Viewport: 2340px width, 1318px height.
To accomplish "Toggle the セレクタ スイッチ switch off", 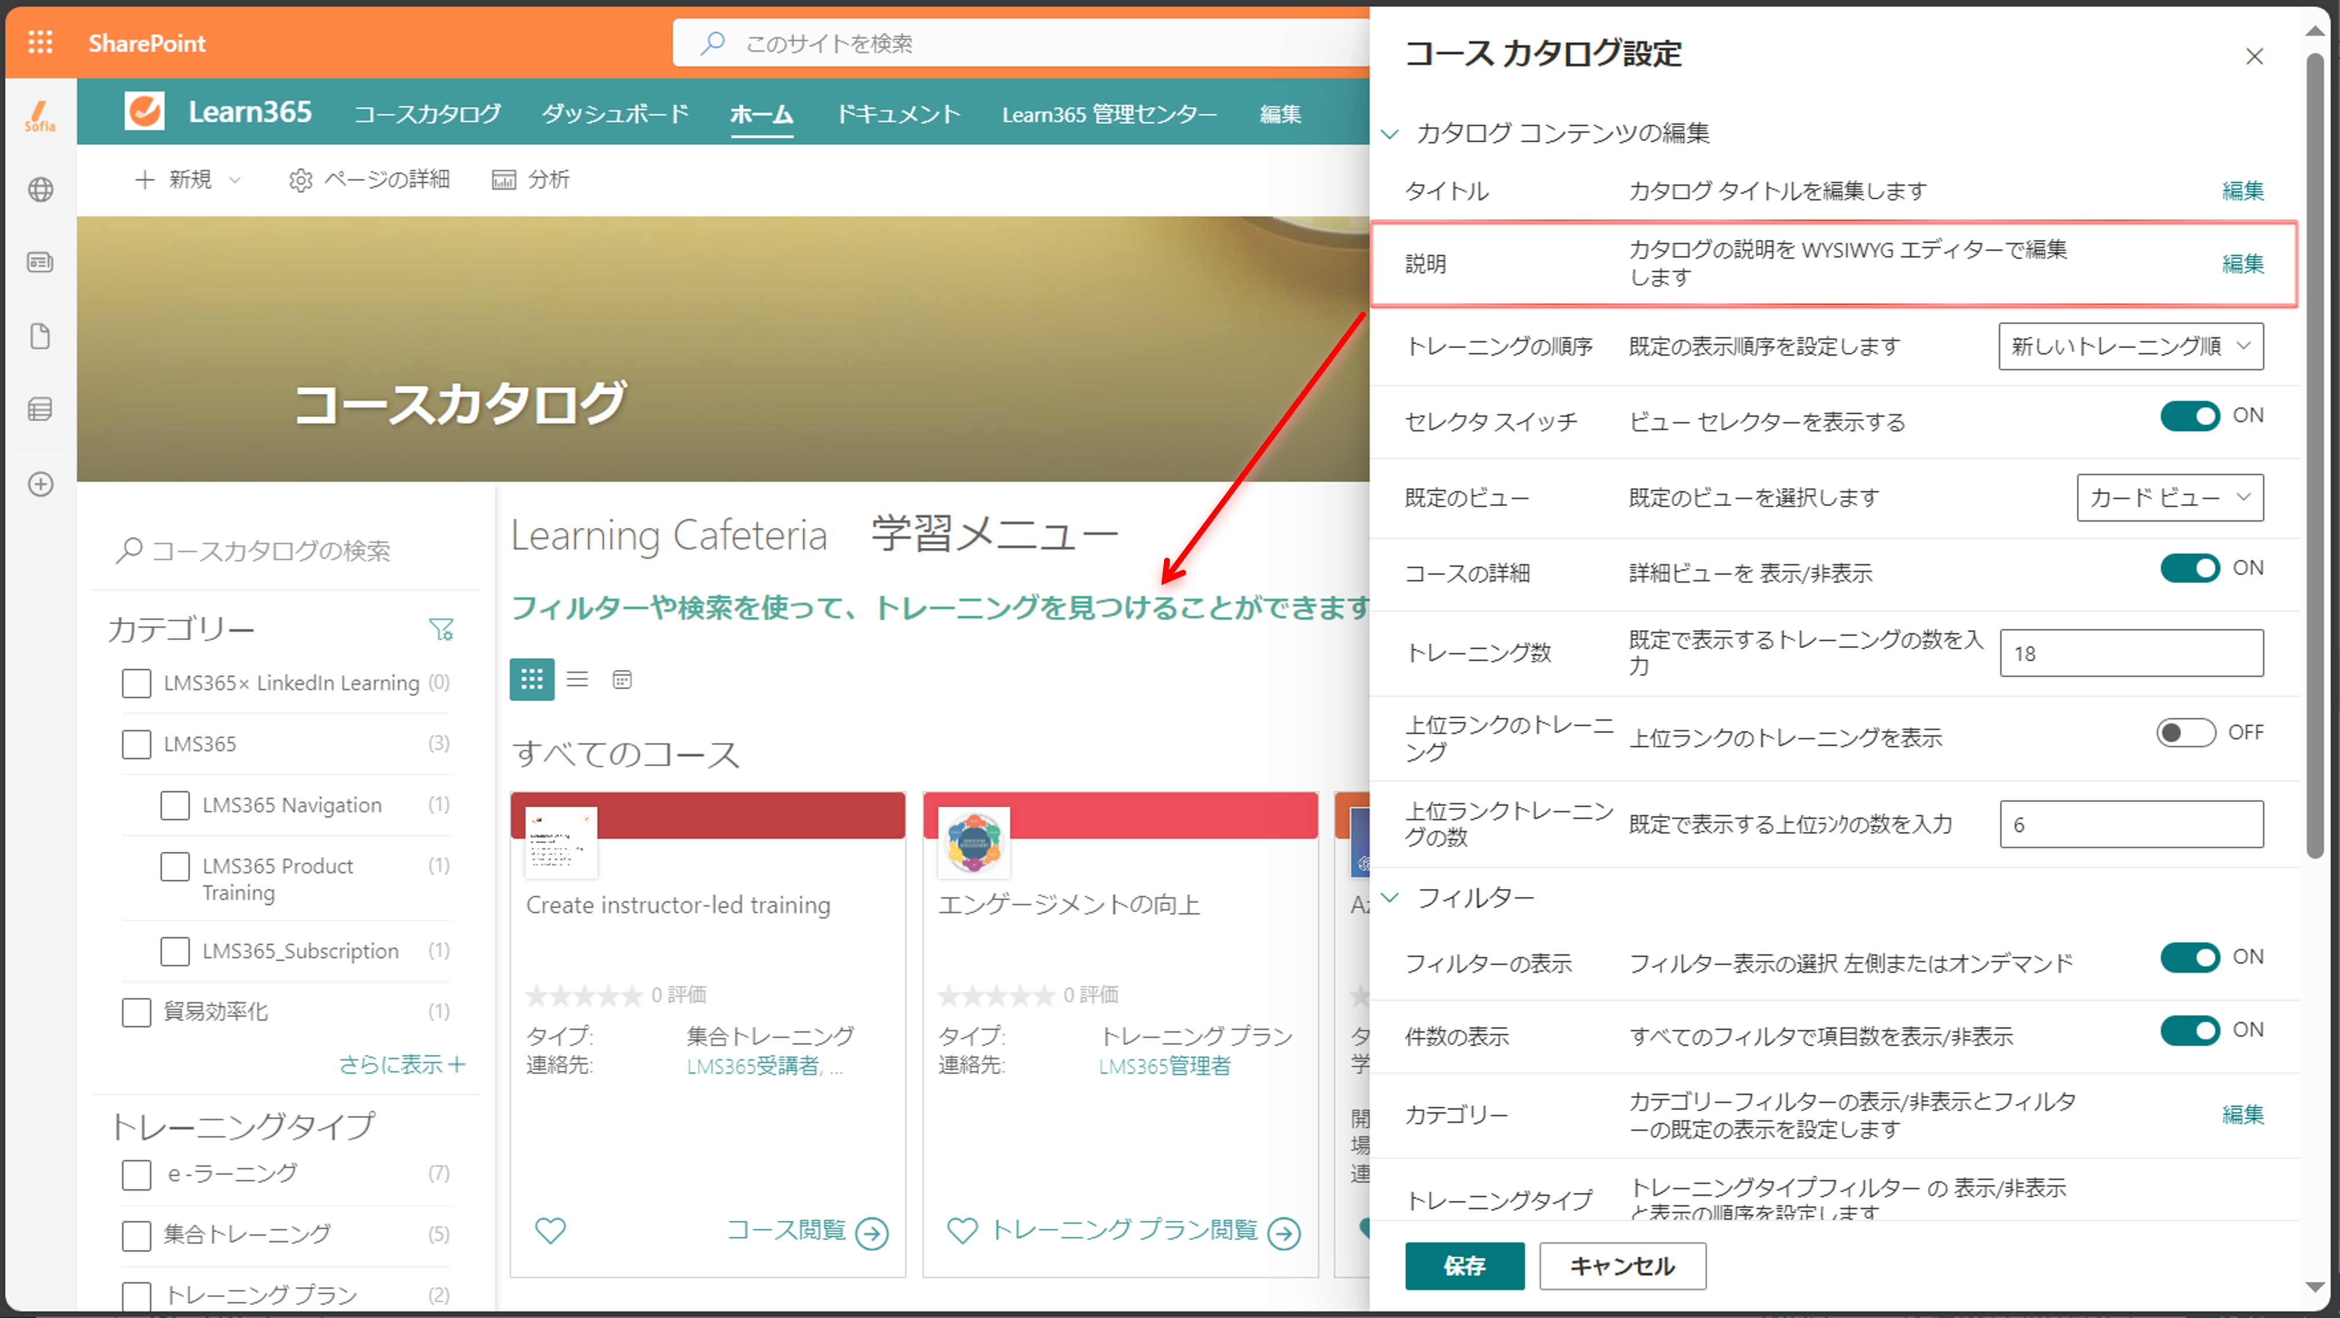I will coord(2189,416).
